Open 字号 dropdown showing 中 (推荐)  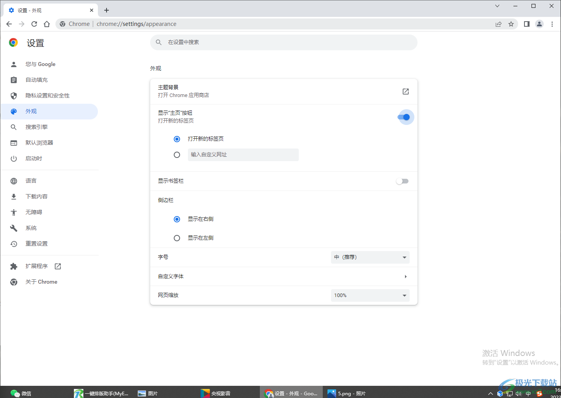pyautogui.click(x=370, y=257)
